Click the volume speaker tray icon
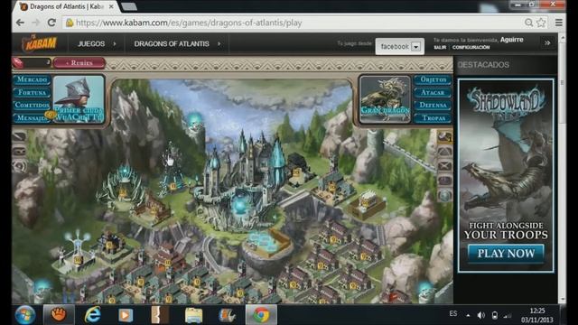This screenshot has width=578, height=325. [x=480, y=315]
